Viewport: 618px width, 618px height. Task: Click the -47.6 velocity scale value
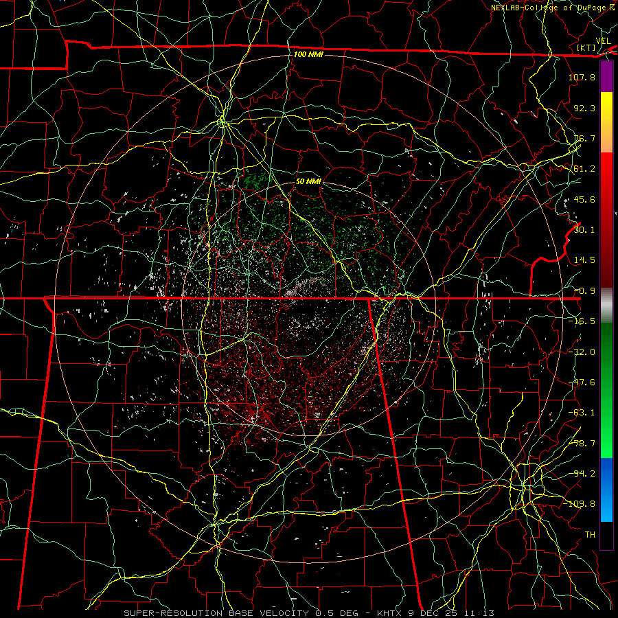tap(582, 382)
